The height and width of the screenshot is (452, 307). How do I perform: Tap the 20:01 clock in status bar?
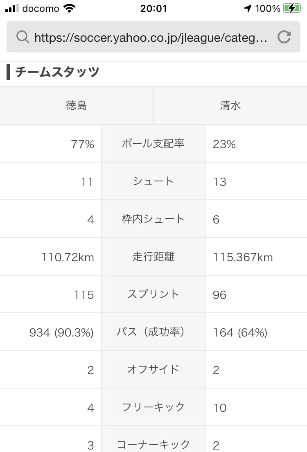[x=153, y=8]
